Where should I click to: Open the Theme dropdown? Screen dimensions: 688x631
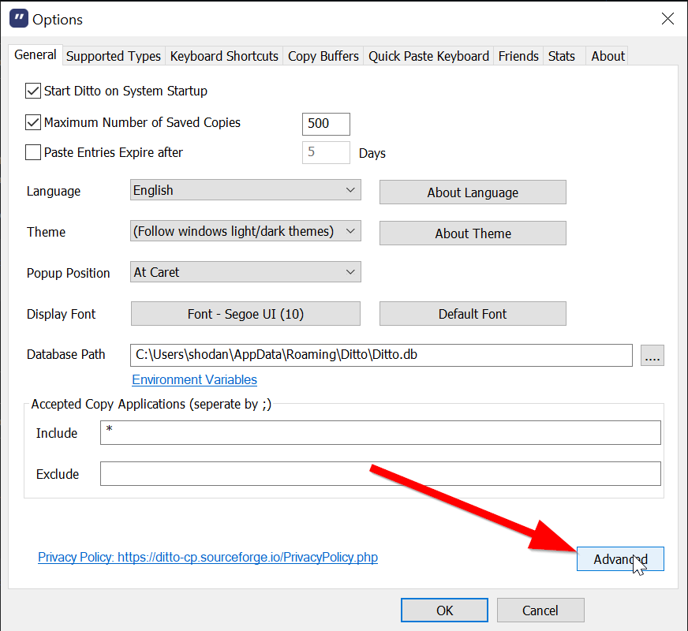click(245, 231)
